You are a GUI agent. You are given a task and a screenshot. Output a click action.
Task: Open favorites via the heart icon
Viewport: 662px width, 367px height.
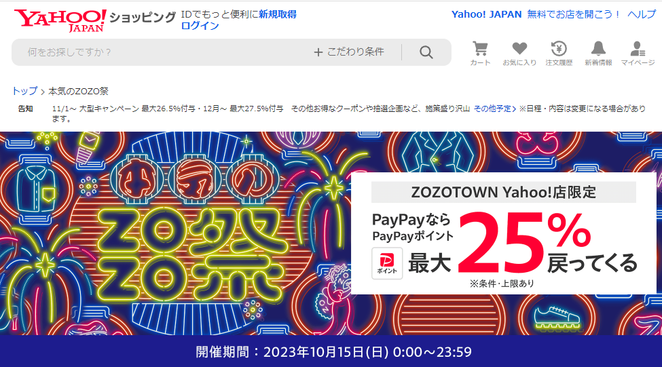519,53
